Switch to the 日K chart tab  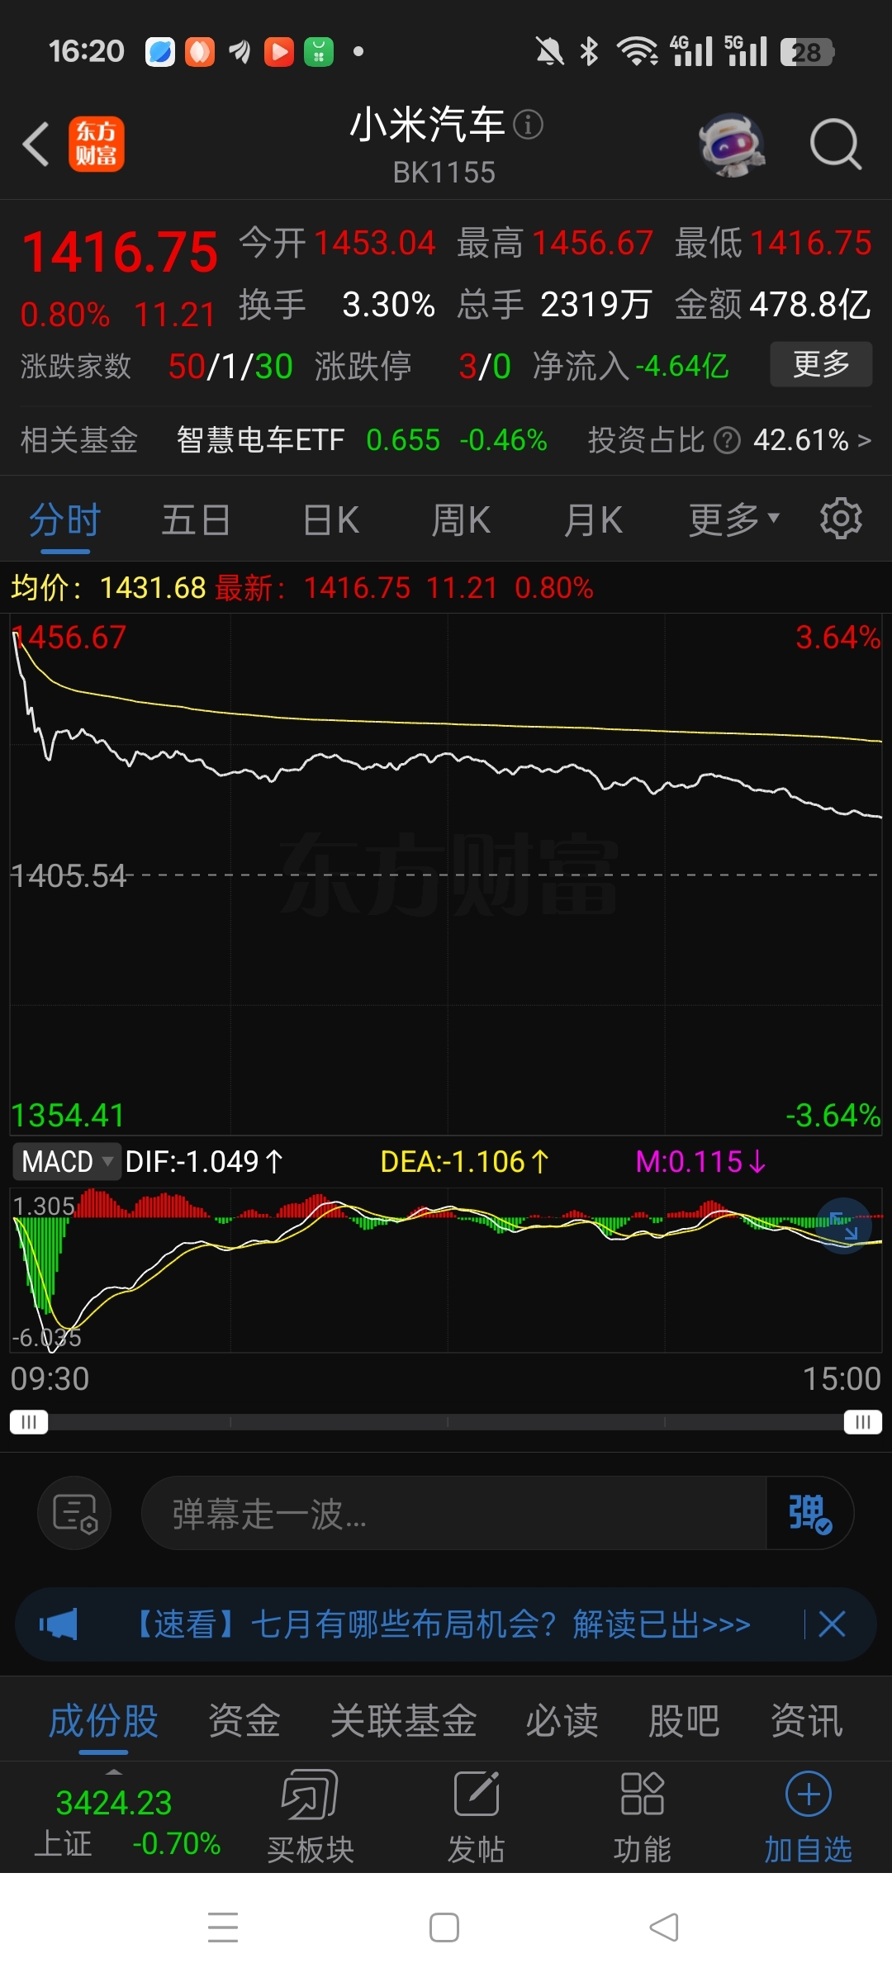click(330, 520)
